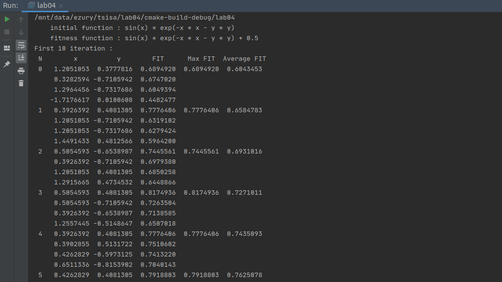Click Max FIT value 0.7445561
The width and height of the screenshot is (502, 282).
[201, 151]
